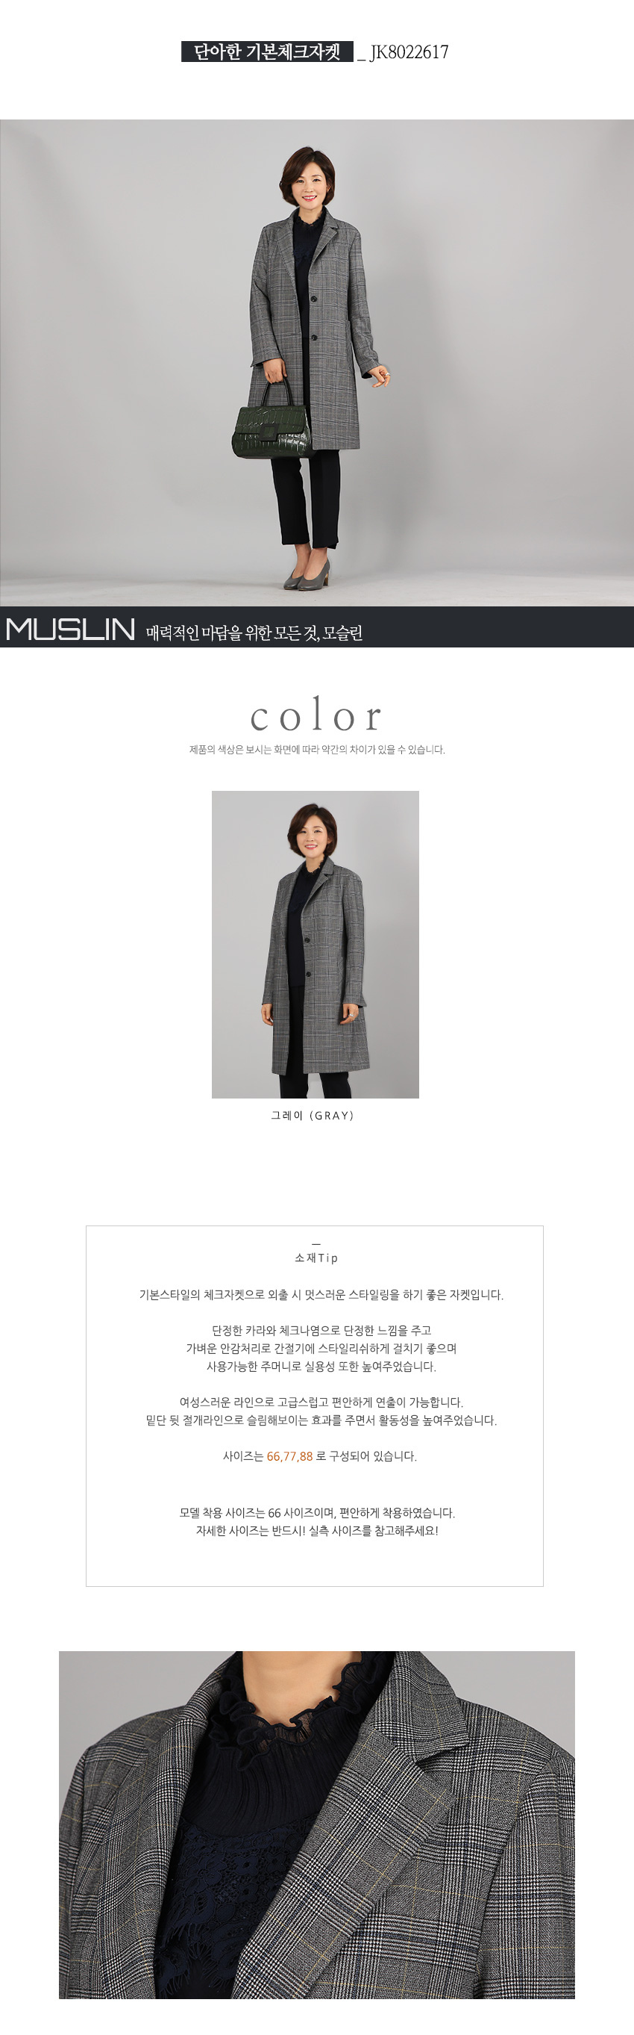Screen dimensions: 634x2035
Task: Click the line about 모델 착용 사이즈는 66
Action: tap(317, 1513)
